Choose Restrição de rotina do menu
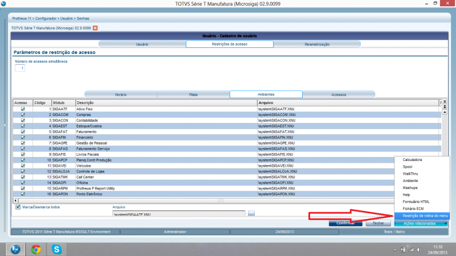 click(x=422, y=216)
